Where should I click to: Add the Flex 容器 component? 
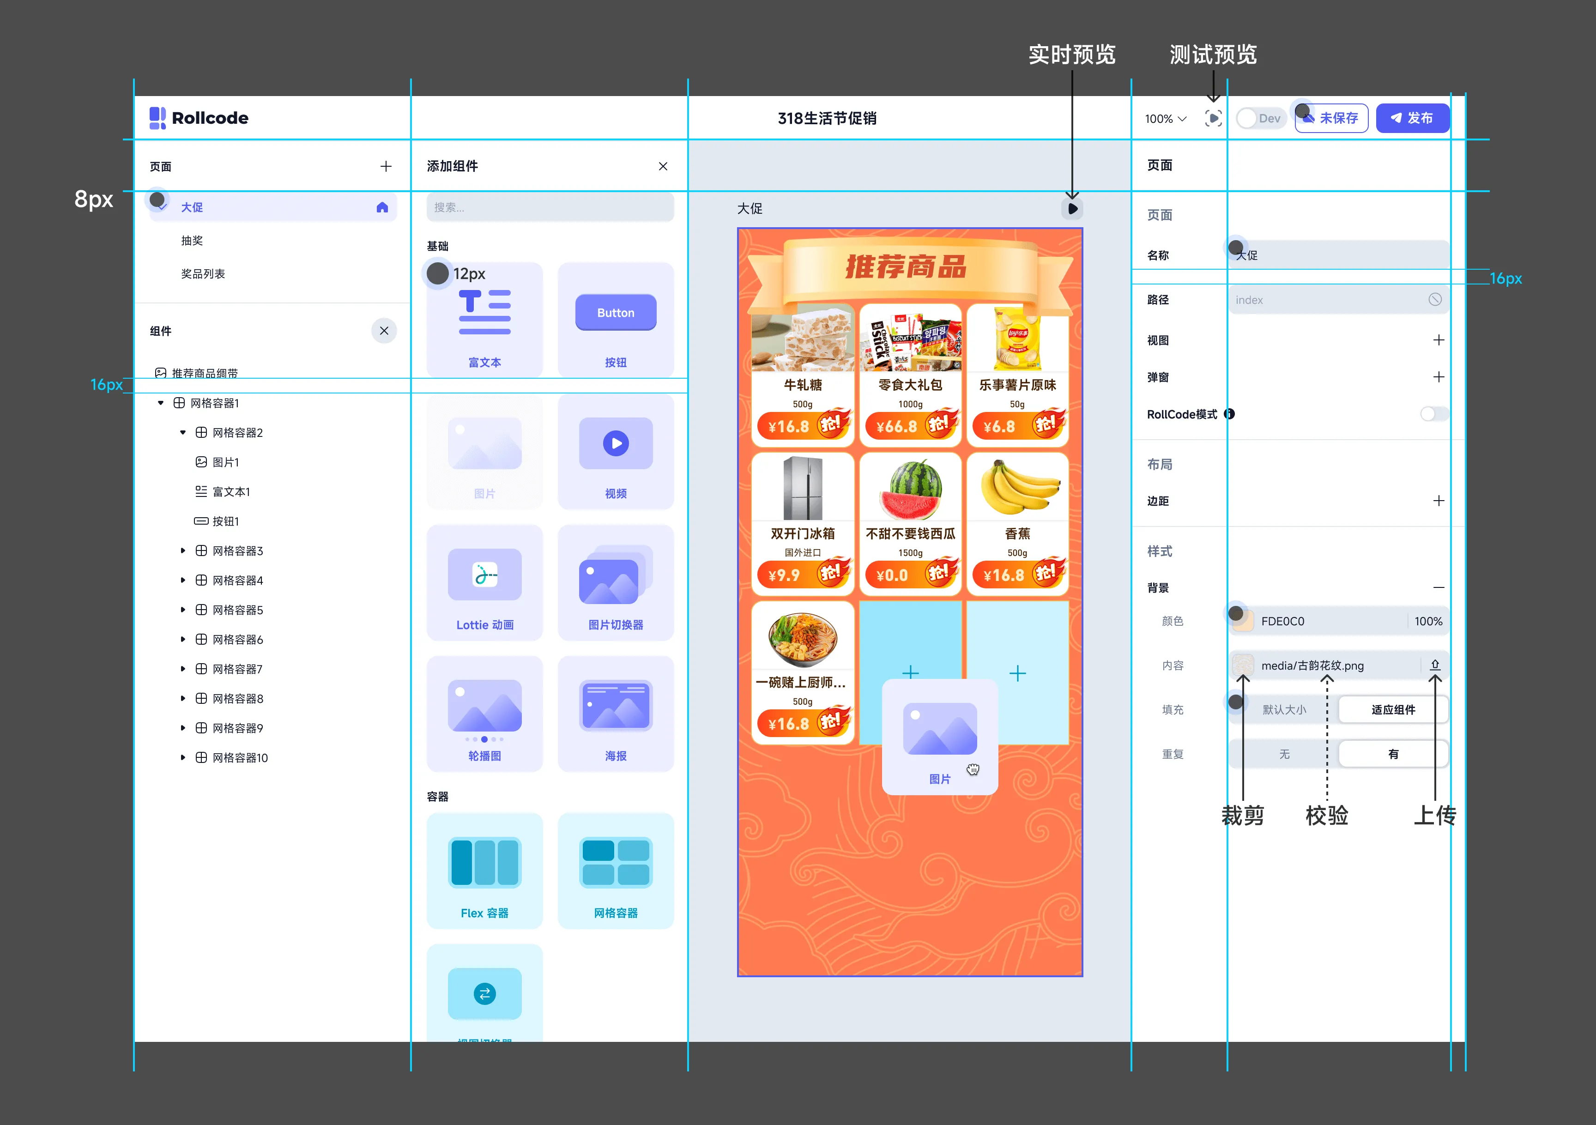[484, 871]
